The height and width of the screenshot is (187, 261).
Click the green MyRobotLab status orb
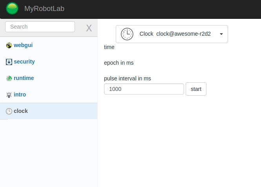coord(12,8)
